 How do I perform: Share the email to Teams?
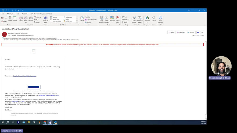pos(45,20)
